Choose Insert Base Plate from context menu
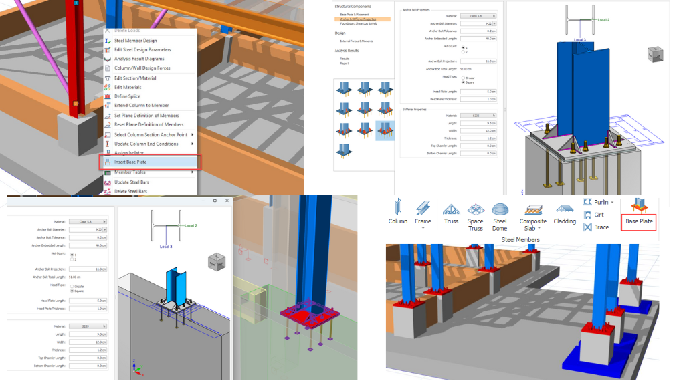Screen dimensions: 685x385 [148, 162]
